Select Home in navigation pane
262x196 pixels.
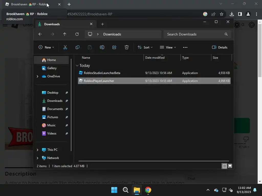(x=51, y=60)
